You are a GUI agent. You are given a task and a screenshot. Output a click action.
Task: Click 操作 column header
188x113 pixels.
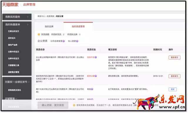[x=171, y=50]
